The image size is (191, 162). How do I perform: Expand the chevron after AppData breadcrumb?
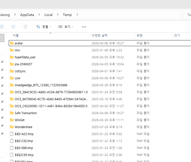pyautogui.click(x=39, y=15)
